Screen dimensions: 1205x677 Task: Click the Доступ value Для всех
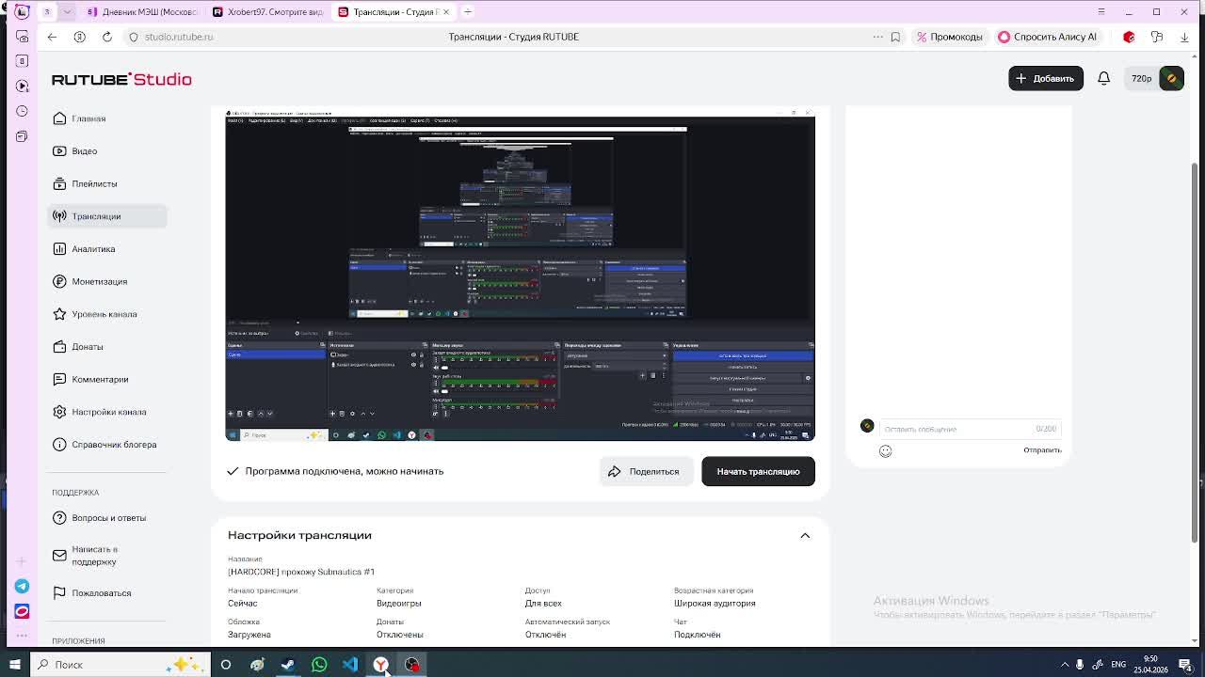(x=543, y=604)
